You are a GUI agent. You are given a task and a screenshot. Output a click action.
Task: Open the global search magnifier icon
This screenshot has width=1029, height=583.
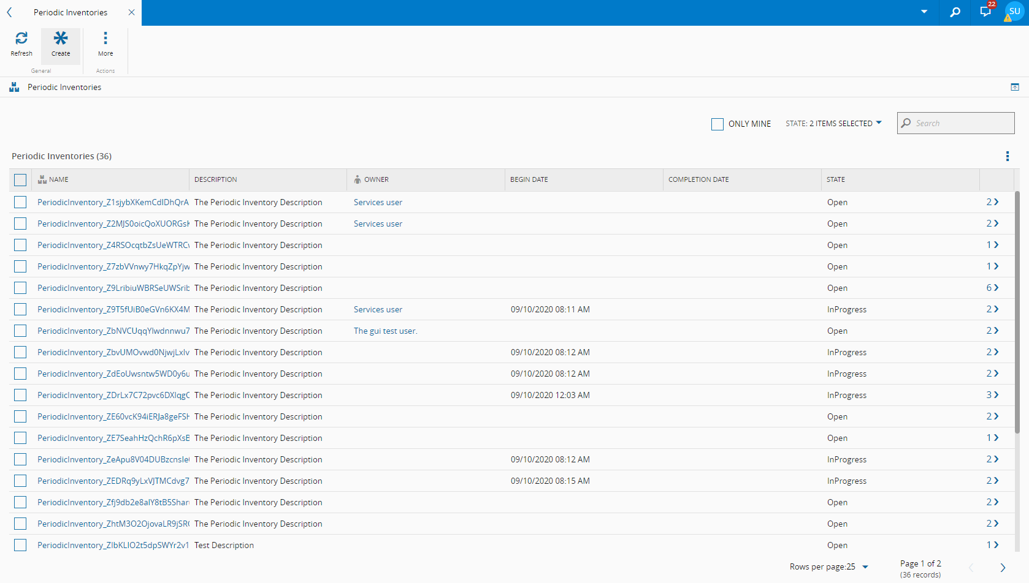pyautogui.click(x=955, y=12)
